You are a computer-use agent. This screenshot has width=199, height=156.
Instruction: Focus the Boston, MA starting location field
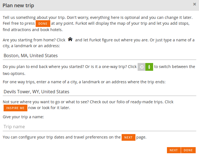[99, 56]
